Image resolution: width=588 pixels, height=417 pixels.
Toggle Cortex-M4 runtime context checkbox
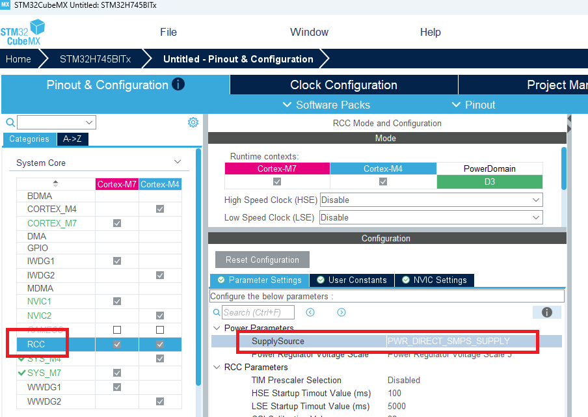[383, 182]
